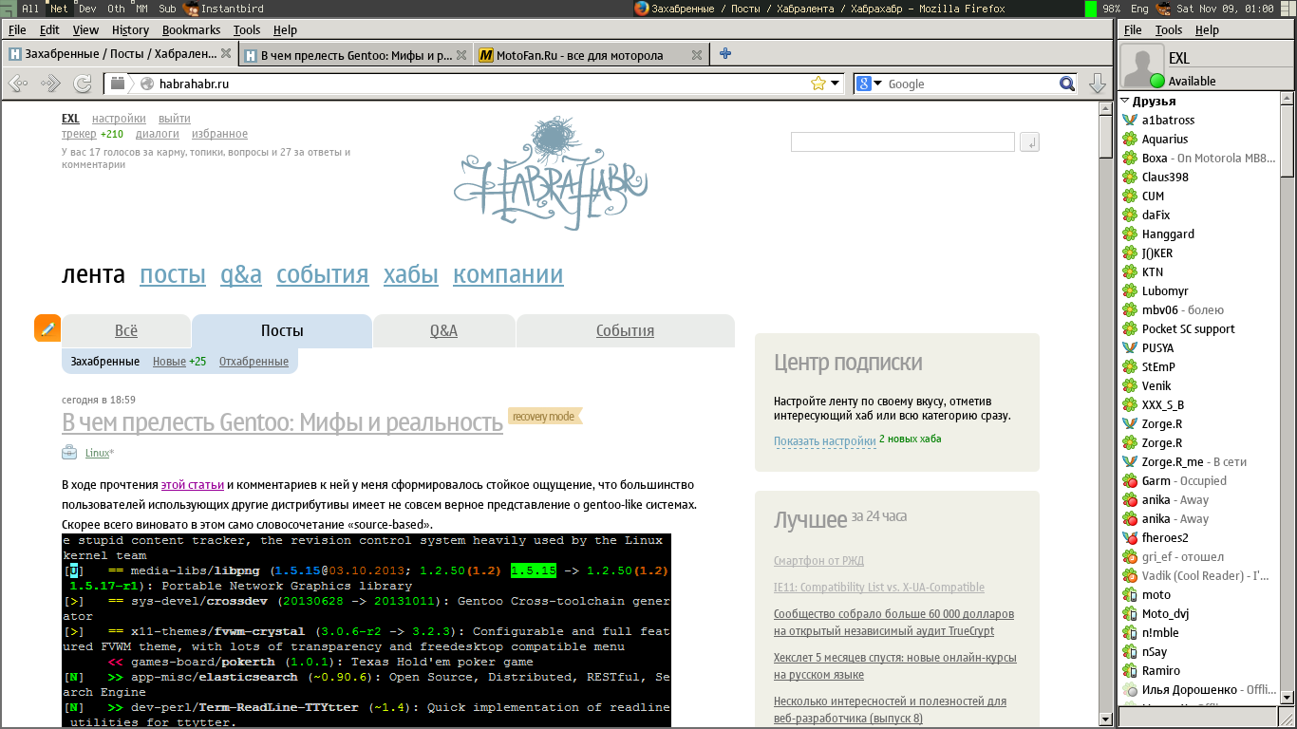This screenshot has width=1297, height=729.
Task: Switch to Net workspace in top panel
Action: (59, 8)
